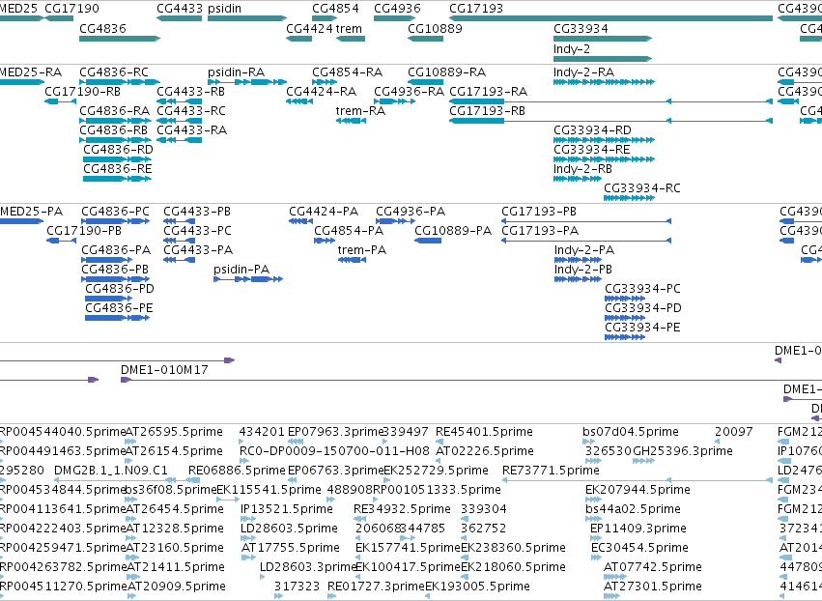Select the MED25-RA transcript label
822x601 pixels.
[31, 72]
